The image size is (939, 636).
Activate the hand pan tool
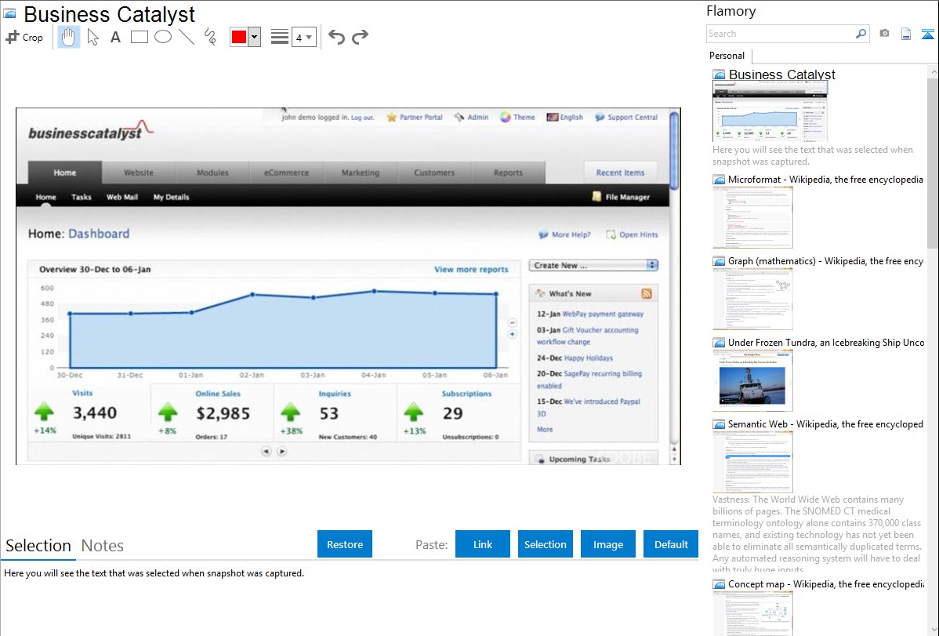(69, 37)
